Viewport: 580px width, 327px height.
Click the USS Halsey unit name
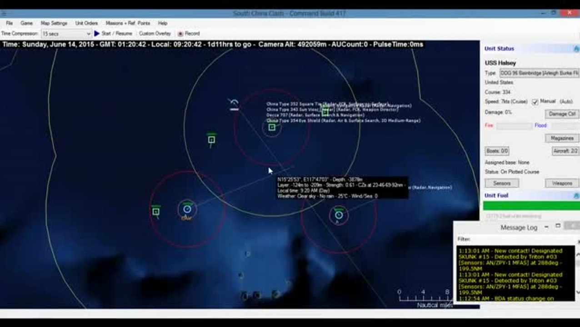(x=500, y=63)
